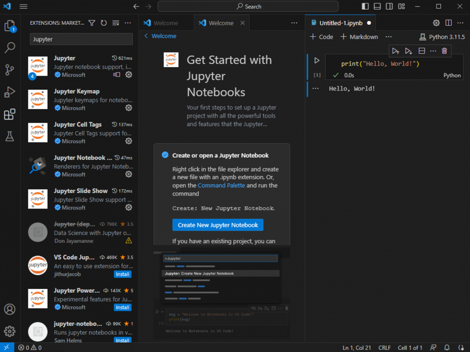Open the Extensions view icon
The width and height of the screenshot is (470, 352).
click(10, 114)
